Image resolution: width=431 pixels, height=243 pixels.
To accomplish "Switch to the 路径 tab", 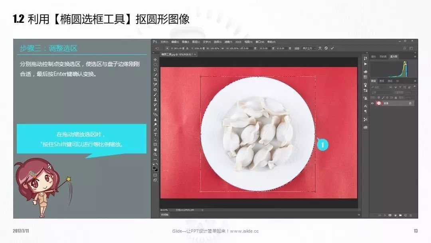I will click(390, 81).
